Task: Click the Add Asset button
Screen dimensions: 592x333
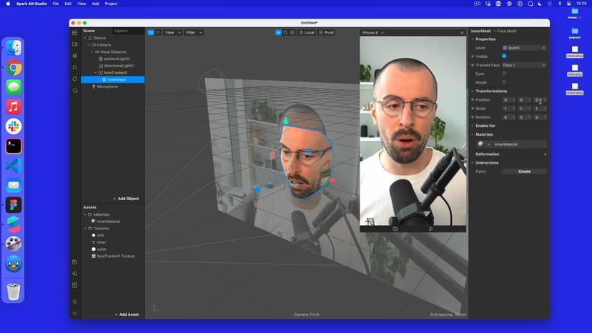Action: [x=127, y=314]
